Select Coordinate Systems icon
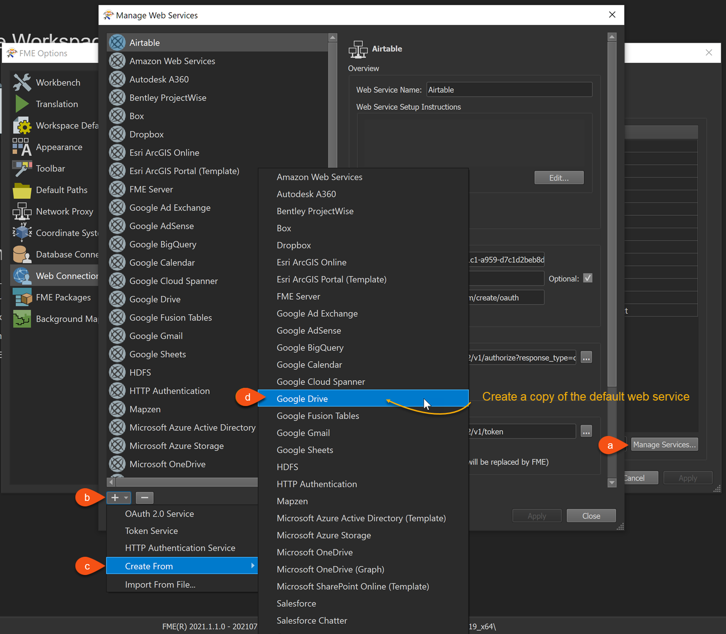The height and width of the screenshot is (634, 726). [22, 233]
